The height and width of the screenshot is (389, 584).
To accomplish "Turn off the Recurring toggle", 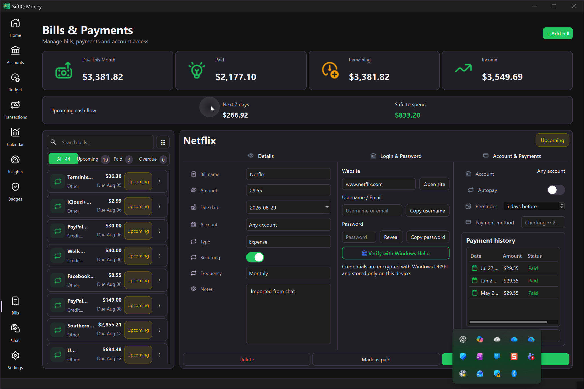I will pyautogui.click(x=255, y=257).
